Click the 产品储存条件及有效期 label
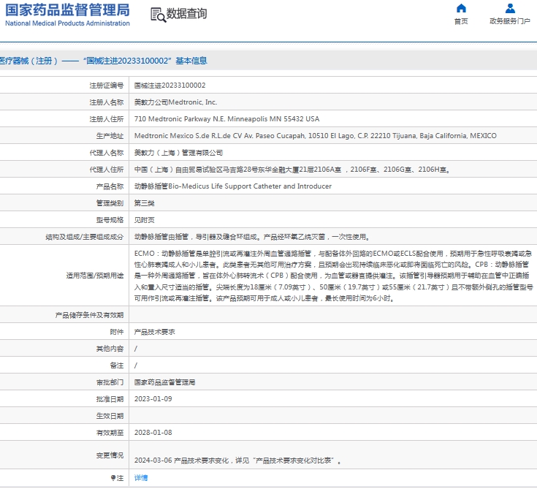Viewport: 537px width, 489px height. point(89,315)
